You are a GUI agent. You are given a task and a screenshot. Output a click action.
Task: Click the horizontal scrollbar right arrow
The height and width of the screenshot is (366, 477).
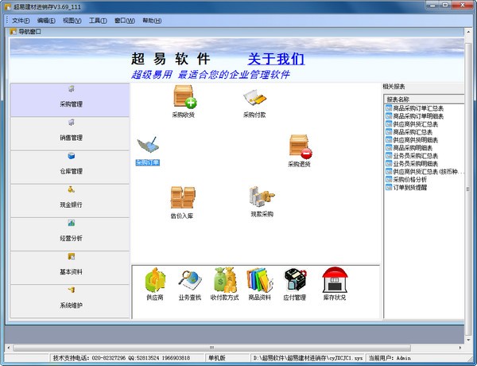coord(460,348)
